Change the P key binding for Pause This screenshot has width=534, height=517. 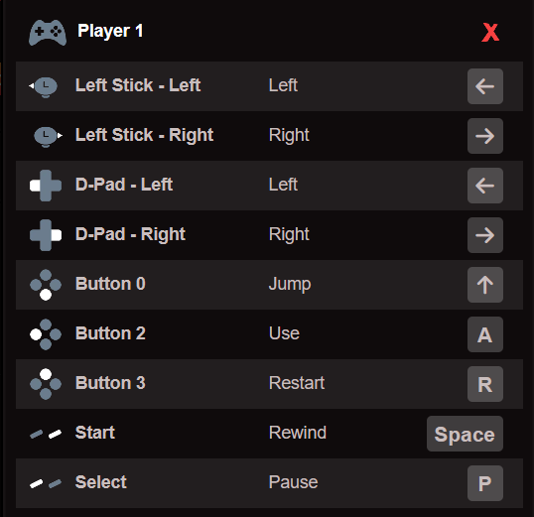(x=485, y=483)
